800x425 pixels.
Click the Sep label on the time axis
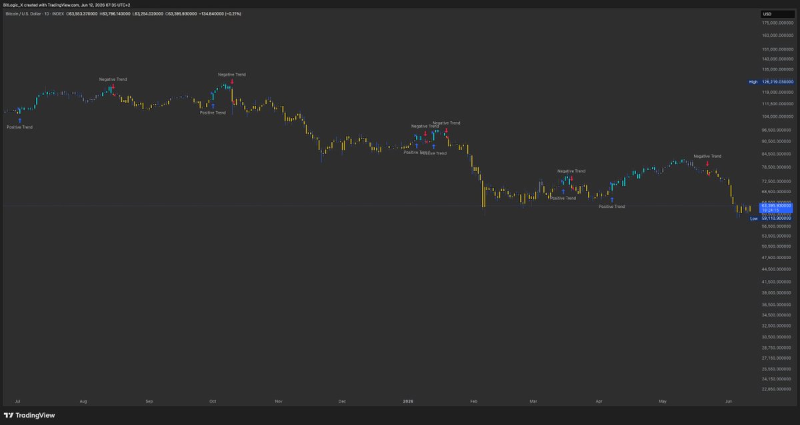[149, 402]
